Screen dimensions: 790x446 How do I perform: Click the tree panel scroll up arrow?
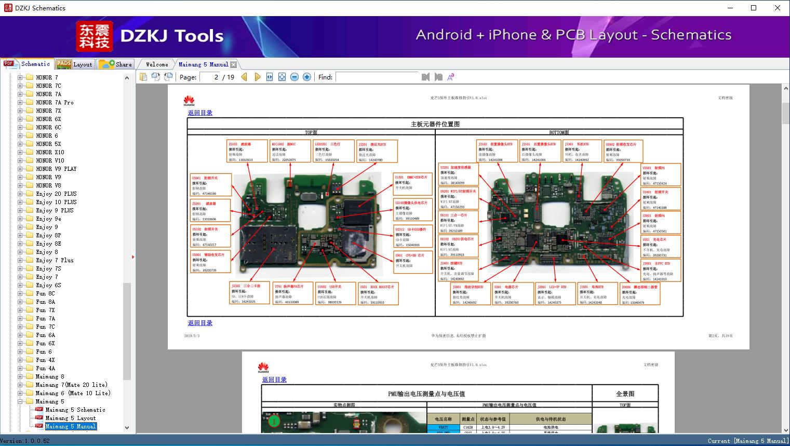pyautogui.click(x=127, y=78)
